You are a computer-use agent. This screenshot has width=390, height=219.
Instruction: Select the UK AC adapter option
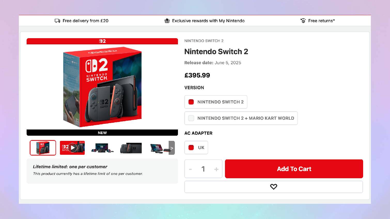[x=196, y=148]
